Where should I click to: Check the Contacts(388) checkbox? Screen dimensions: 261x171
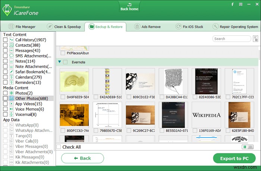click(x=5, y=45)
